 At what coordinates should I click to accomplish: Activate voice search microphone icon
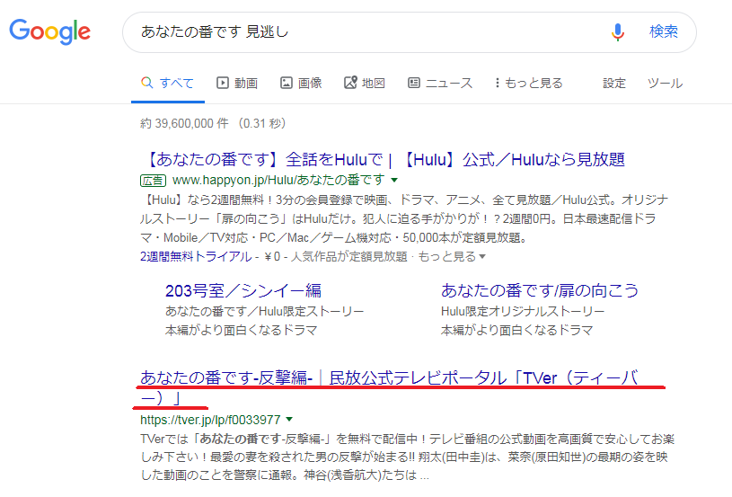click(618, 31)
